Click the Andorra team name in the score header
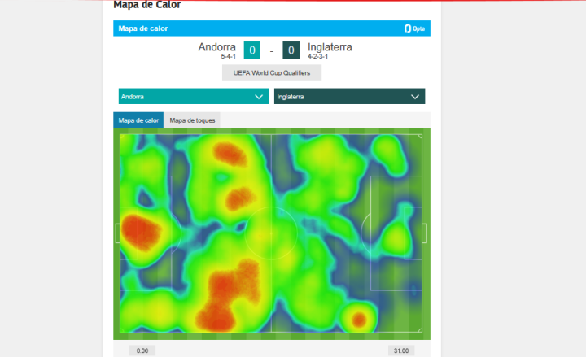586x357 pixels. (216, 47)
